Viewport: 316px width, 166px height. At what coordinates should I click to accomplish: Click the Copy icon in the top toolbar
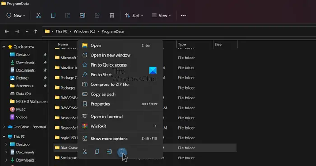pos(53,15)
